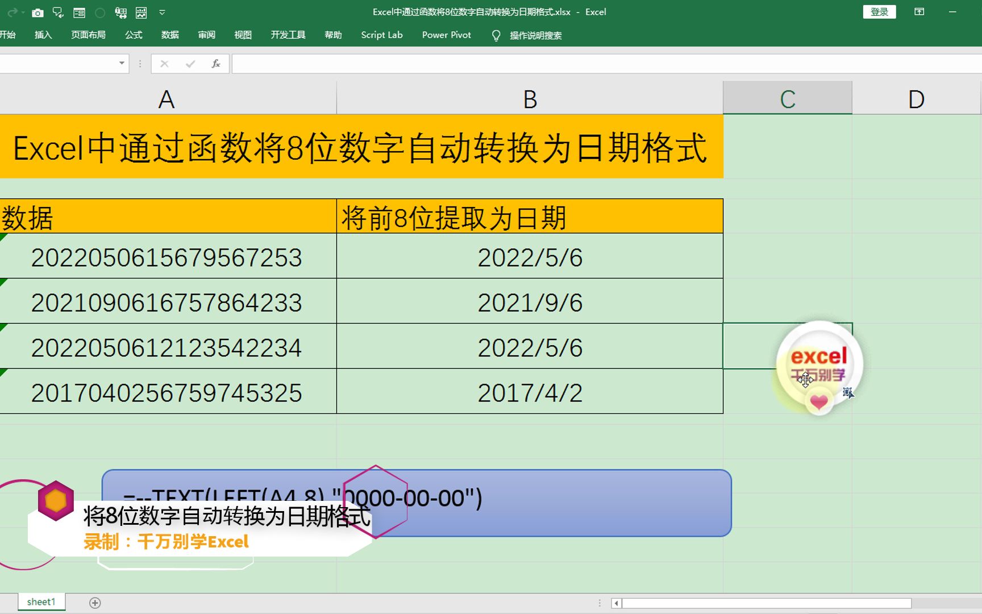982x614 pixels.
Task: Click the grid-with-picture icon in quick access toolbar
Action: (142, 13)
